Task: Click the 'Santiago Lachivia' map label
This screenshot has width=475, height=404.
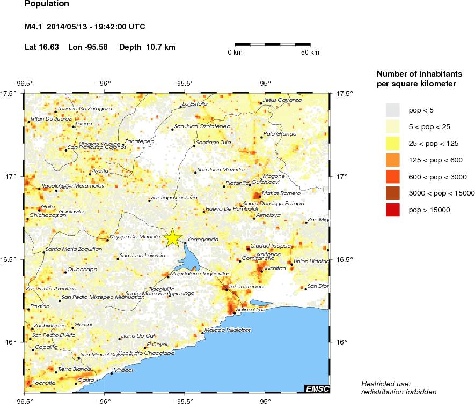Action: (x=174, y=198)
